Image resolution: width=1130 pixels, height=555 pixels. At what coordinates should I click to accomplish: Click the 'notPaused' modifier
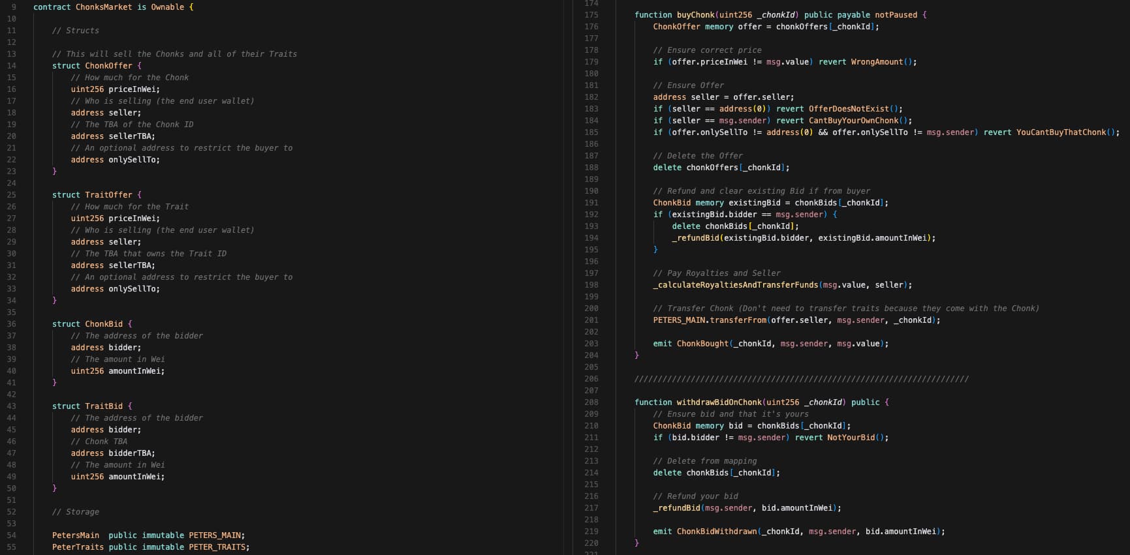[x=896, y=15]
